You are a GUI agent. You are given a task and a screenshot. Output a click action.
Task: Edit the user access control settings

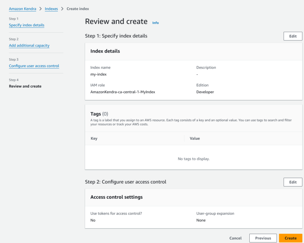pos(293,182)
